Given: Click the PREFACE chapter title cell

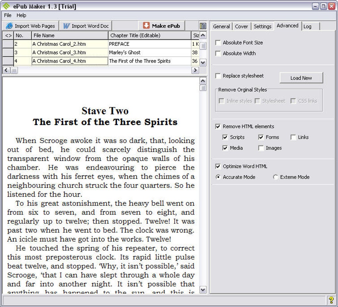Looking at the screenshot, I should (149, 44).
